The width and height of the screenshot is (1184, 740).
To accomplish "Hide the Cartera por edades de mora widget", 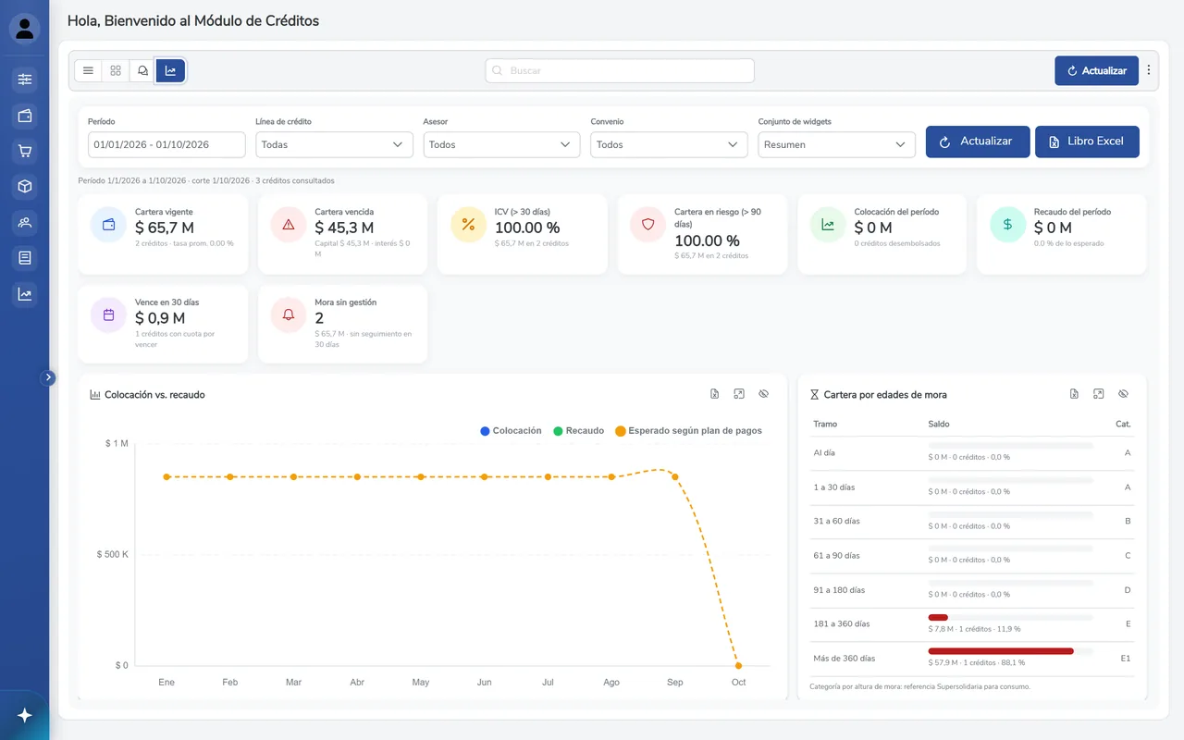I will (1123, 394).
